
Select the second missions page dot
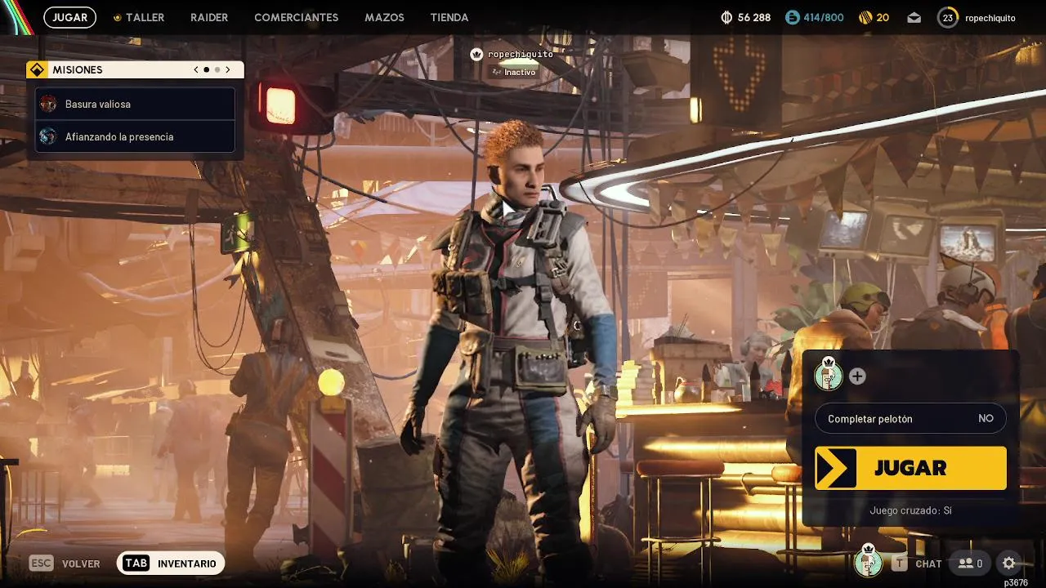click(217, 70)
